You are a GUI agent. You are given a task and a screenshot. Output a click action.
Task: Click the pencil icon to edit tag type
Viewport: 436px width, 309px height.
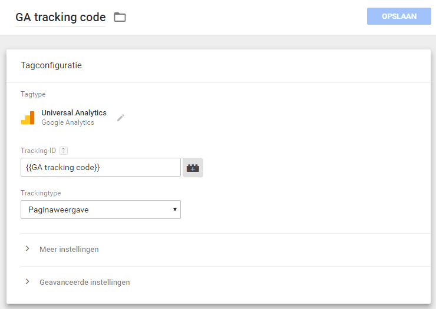(x=120, y=118)
